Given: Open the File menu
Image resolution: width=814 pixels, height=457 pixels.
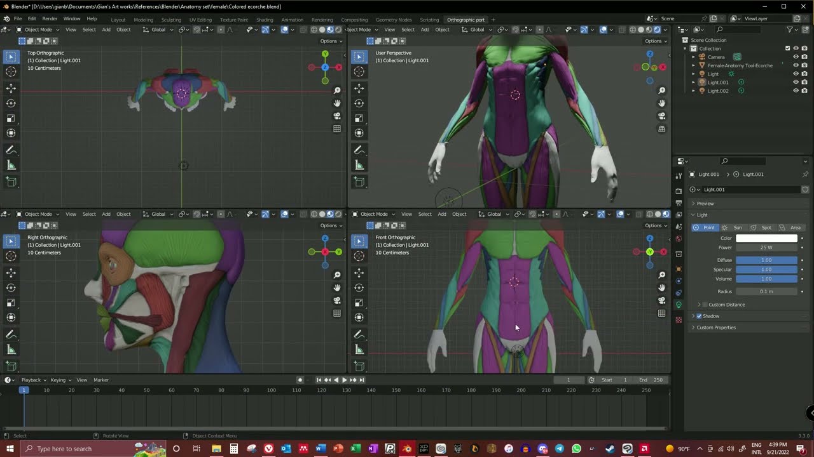Looking at the screenshot, I should 18,19.
